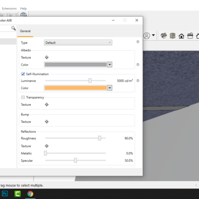Viewport: 199px width, 199px height.
Task: Enable the Transparency checkbox
Action: (x=23, y=97)
